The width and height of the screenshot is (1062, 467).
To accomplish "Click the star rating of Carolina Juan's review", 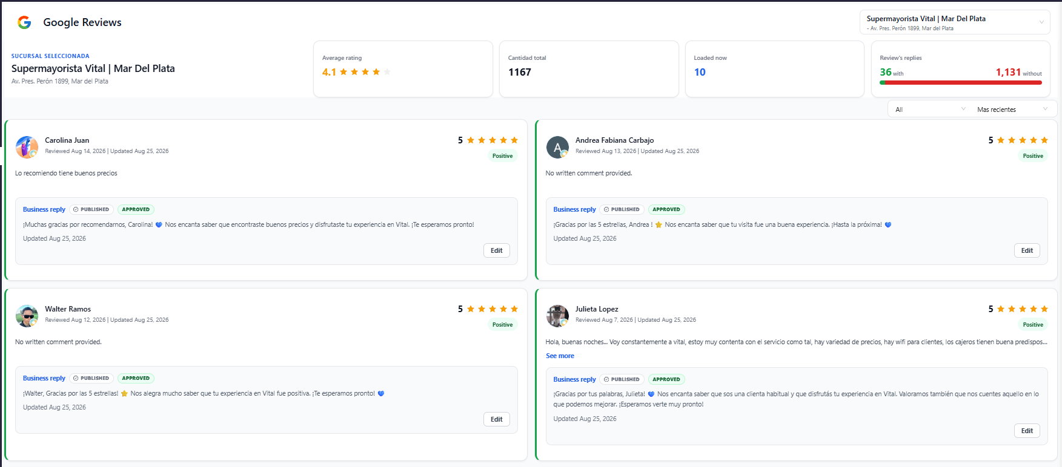I will (x=492, y=140).
